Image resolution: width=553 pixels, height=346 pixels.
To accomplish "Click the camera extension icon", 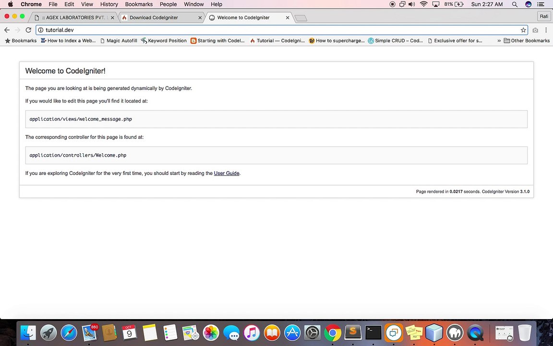I will (x=535, y=30).
